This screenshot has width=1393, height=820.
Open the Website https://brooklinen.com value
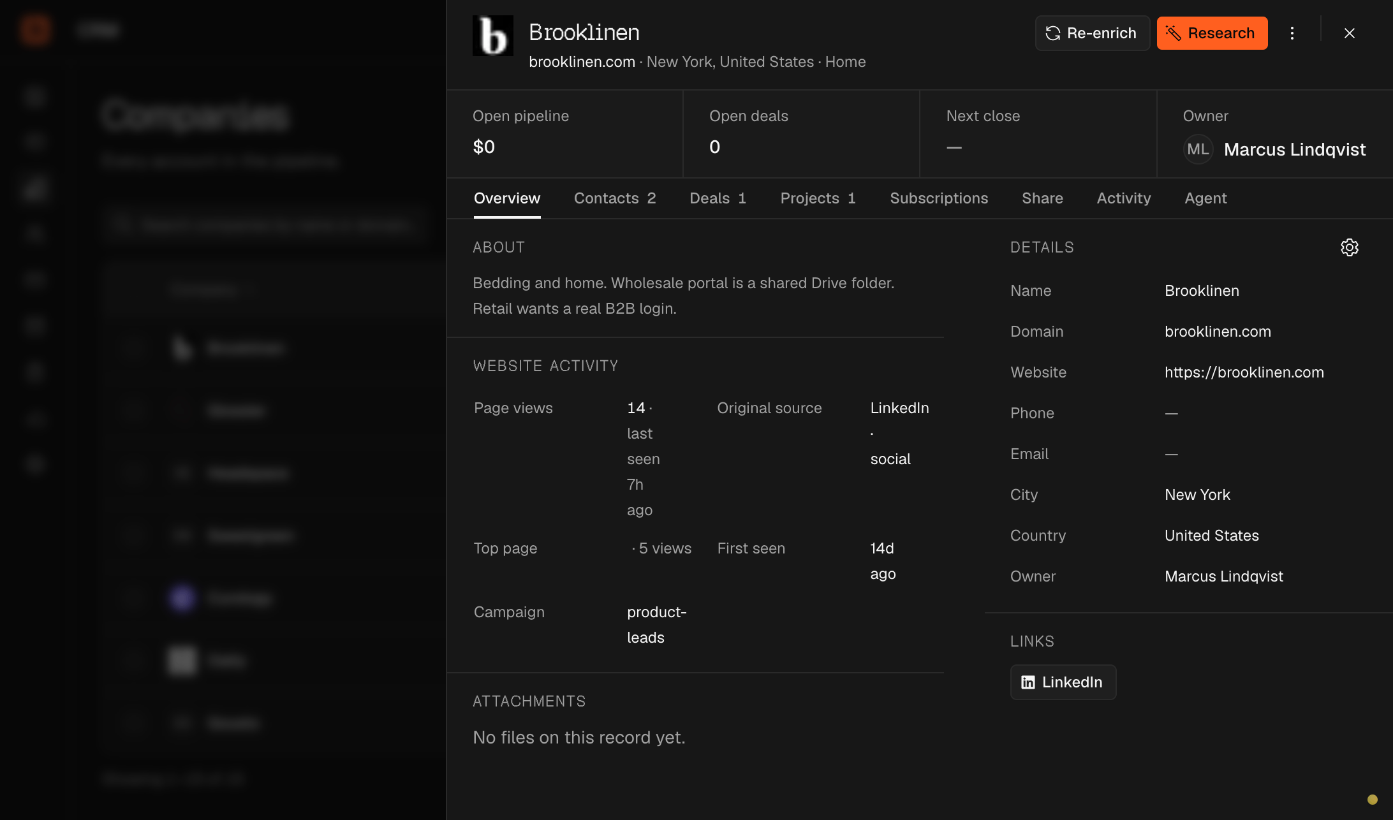[1244, 372]
